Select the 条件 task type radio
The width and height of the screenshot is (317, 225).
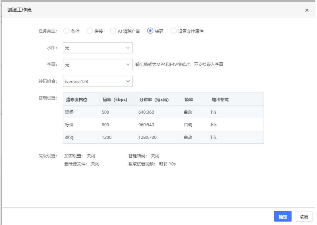tap(66, 31)
